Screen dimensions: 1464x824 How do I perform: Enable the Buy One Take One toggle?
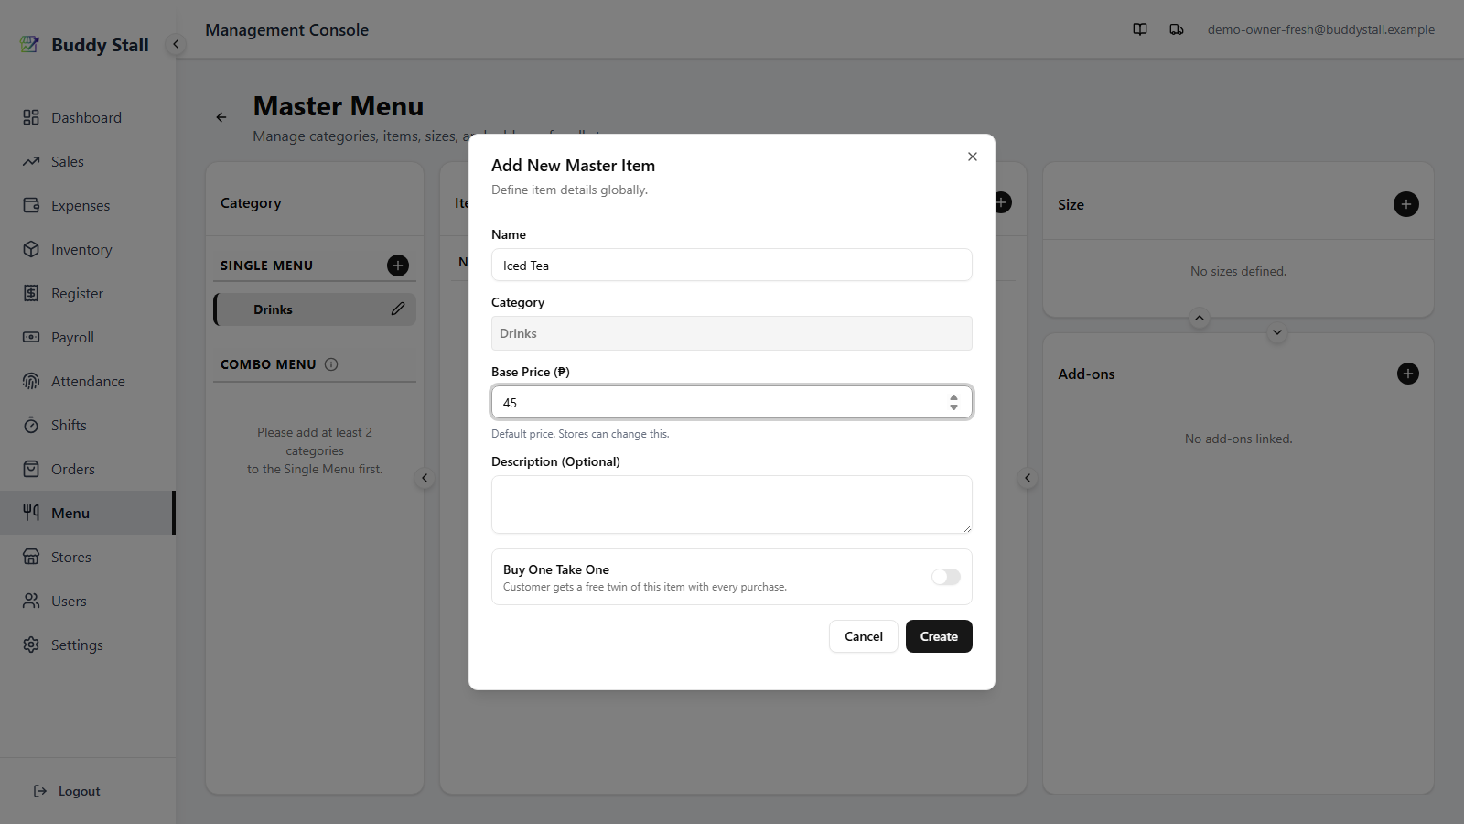pyautogui.click(x=946, y=577)
